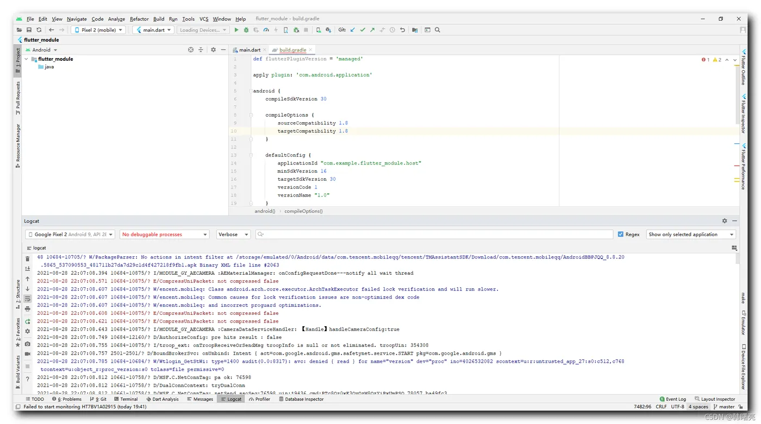
Task: Click the Git update project blue arrow
Action: pos(353,30)
